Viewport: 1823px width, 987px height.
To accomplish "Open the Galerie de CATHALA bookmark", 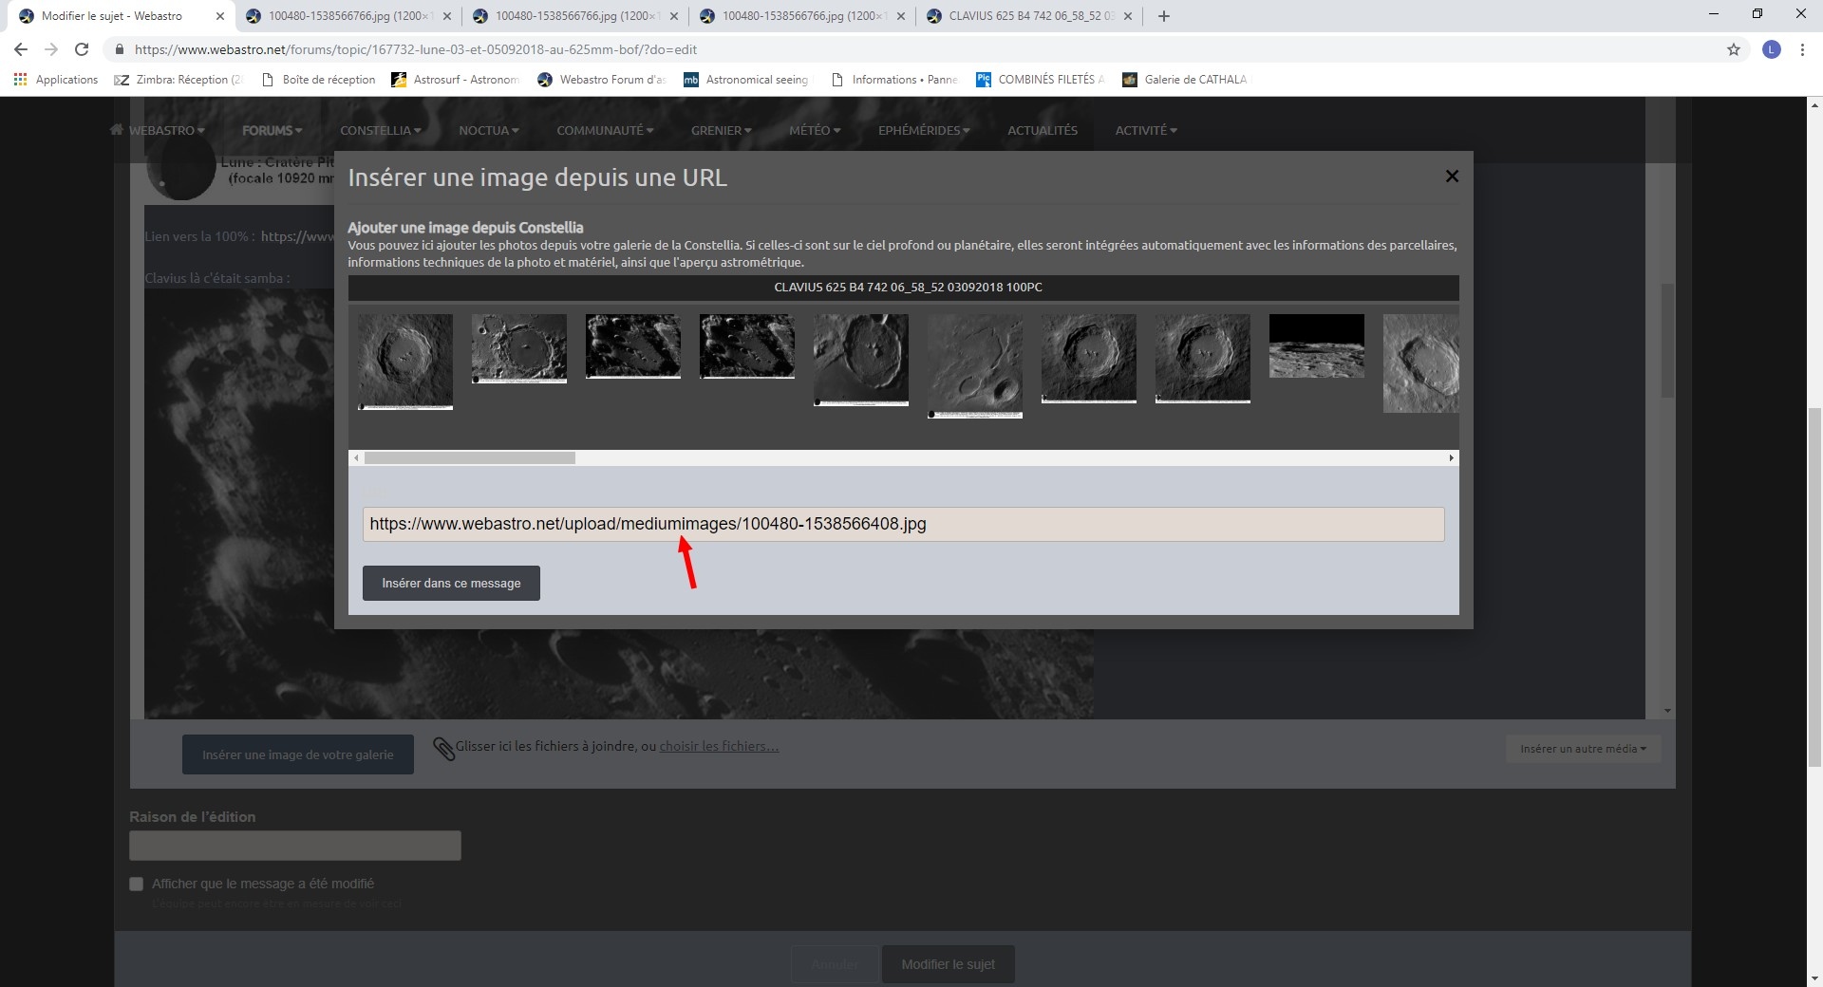I will pos(1185,80).
